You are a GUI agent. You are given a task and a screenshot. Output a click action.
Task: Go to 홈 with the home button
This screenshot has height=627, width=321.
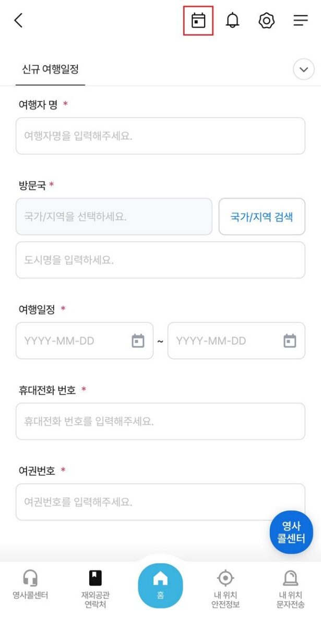point(160,585)
